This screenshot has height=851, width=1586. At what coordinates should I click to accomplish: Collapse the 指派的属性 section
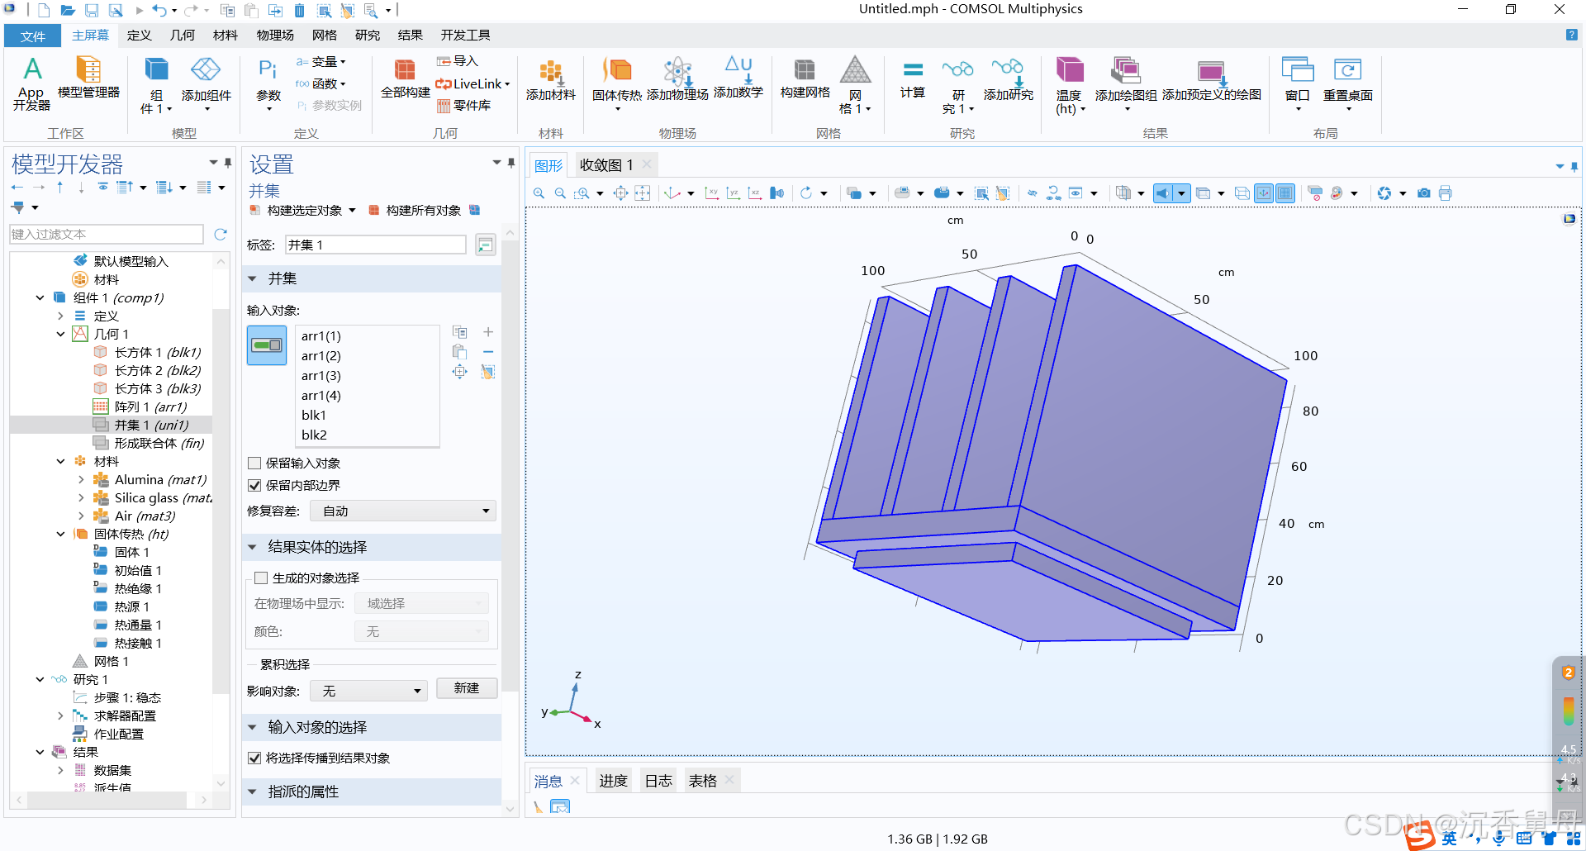pos(253,792)
